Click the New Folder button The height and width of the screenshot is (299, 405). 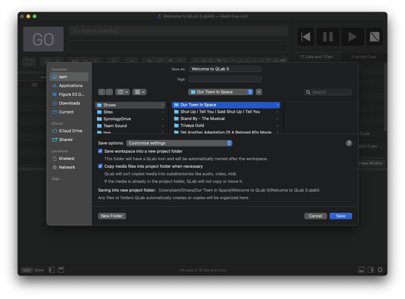tap(112, 216)
